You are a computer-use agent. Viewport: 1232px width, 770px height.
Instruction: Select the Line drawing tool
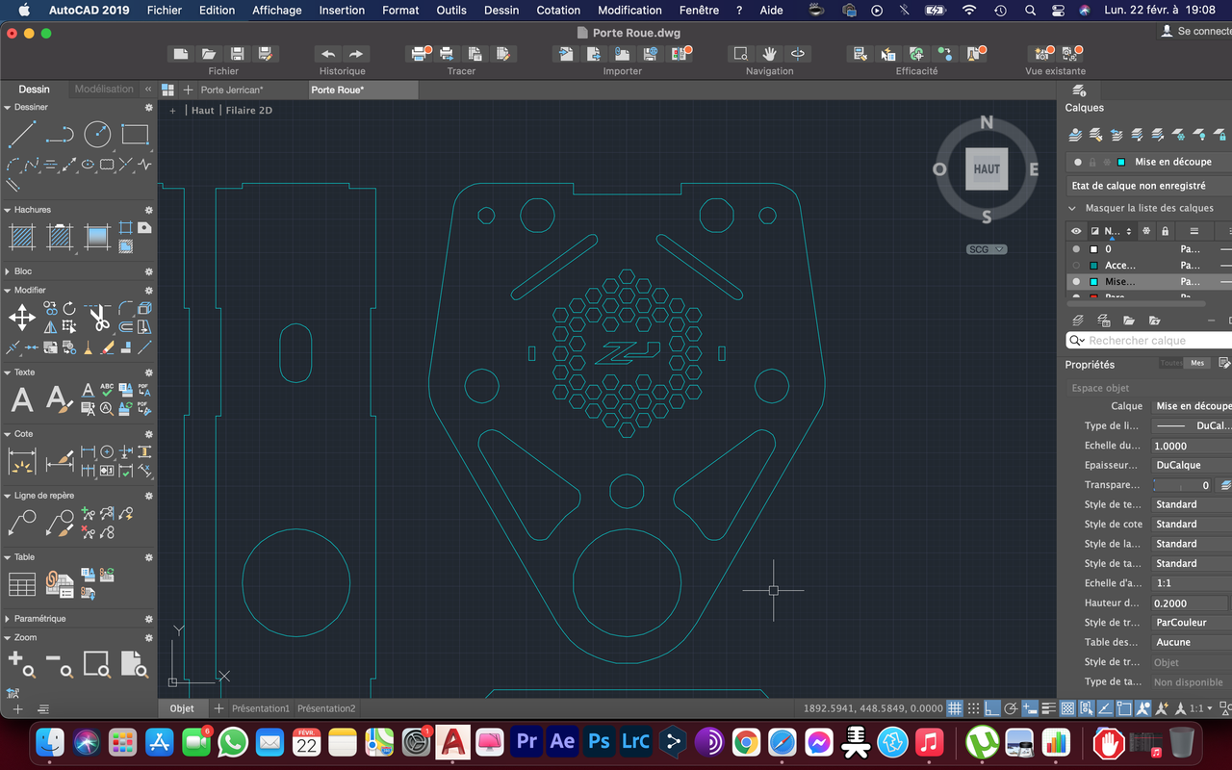(x=22, y=134)
